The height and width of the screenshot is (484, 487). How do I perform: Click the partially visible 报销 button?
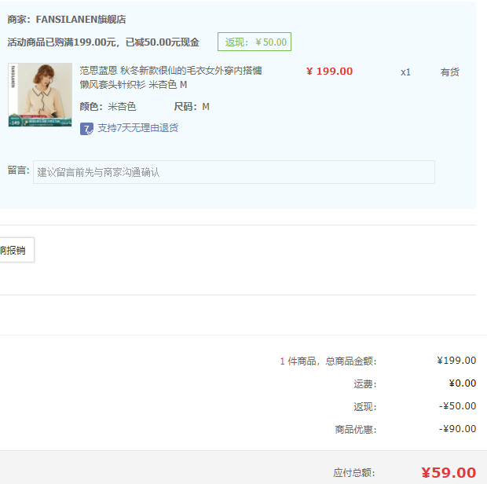(16, 250)
